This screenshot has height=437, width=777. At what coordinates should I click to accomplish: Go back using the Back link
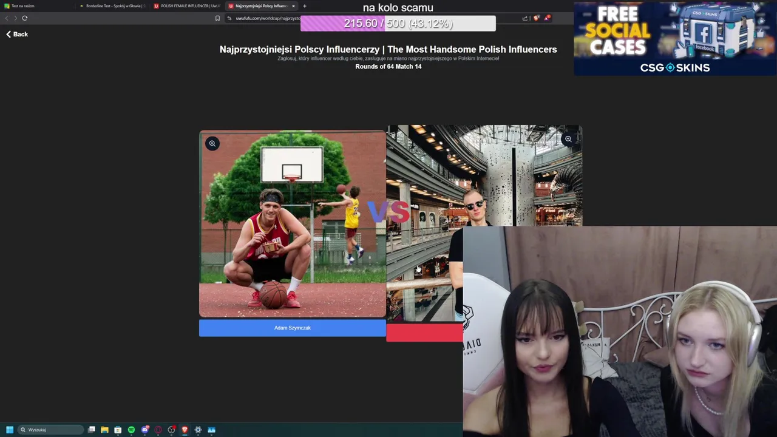tap(17, 34)
